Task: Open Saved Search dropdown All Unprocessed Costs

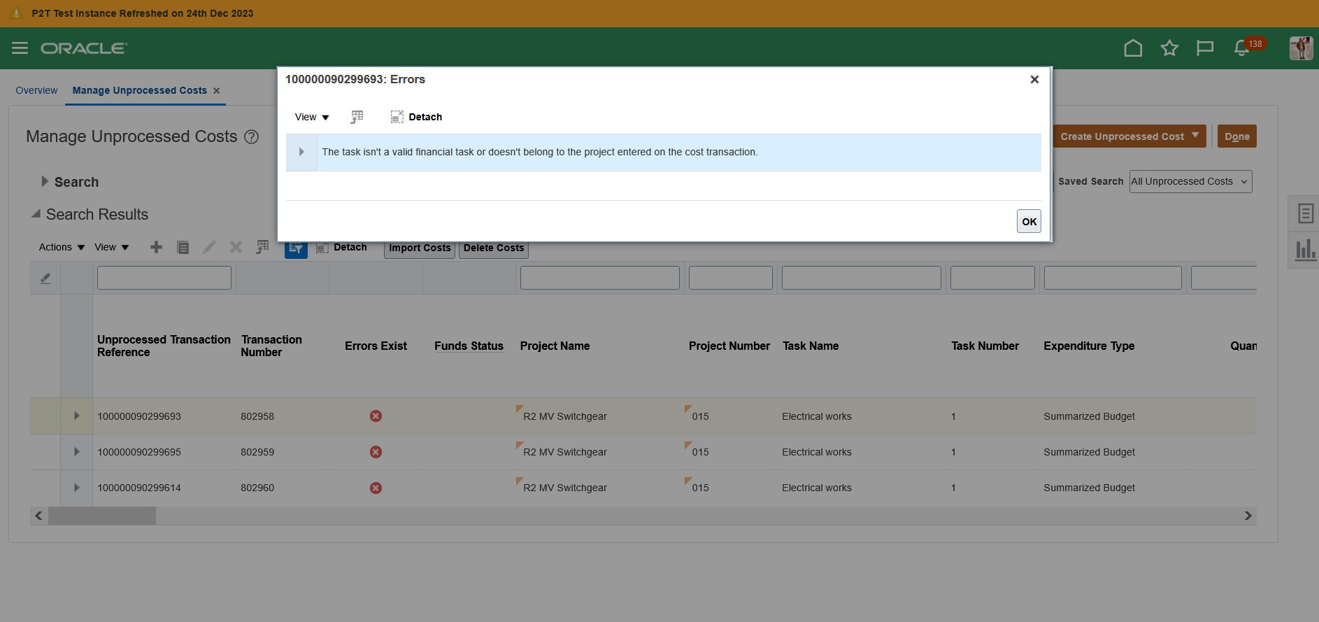Action: [x=1190, y=181]
